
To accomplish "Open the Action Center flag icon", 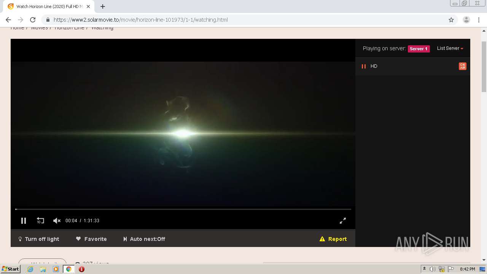I will [451, 269].
